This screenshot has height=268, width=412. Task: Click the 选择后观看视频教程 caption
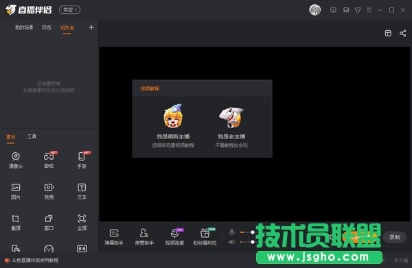tap(173, 145)
